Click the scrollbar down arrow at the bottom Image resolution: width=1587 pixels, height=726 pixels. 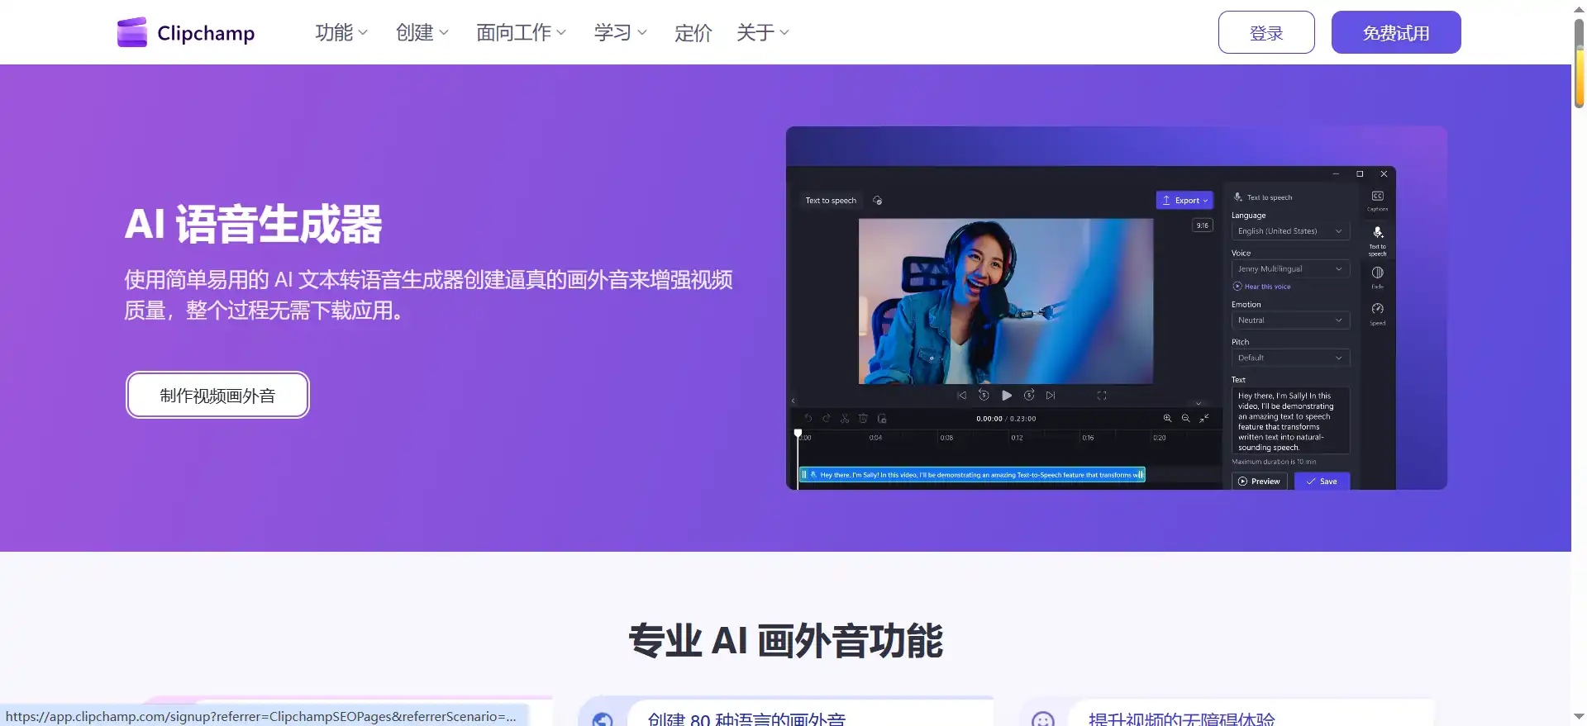[1579, 717]
